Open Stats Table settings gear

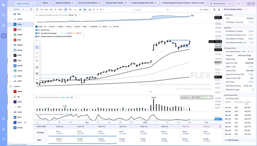click(220, 127)
